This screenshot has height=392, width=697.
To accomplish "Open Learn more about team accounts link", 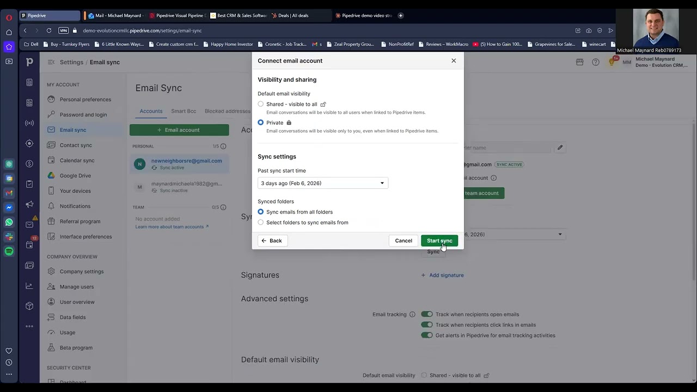I will (x=172, y=226).
